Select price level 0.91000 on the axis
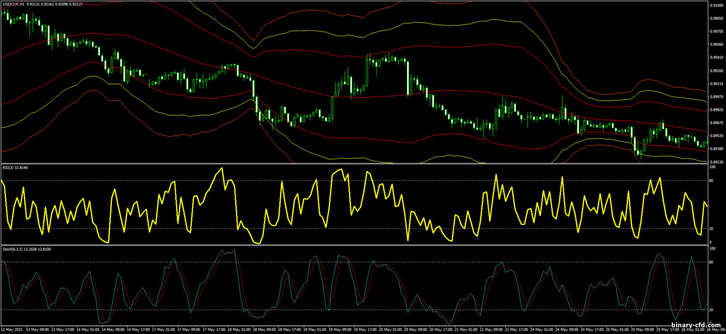Viewport: 726px width, 334px height. tap(716, 5)
